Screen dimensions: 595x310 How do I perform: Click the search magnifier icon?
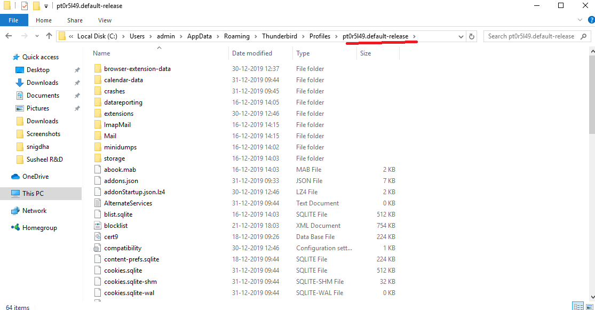click(x=584, y=36)
